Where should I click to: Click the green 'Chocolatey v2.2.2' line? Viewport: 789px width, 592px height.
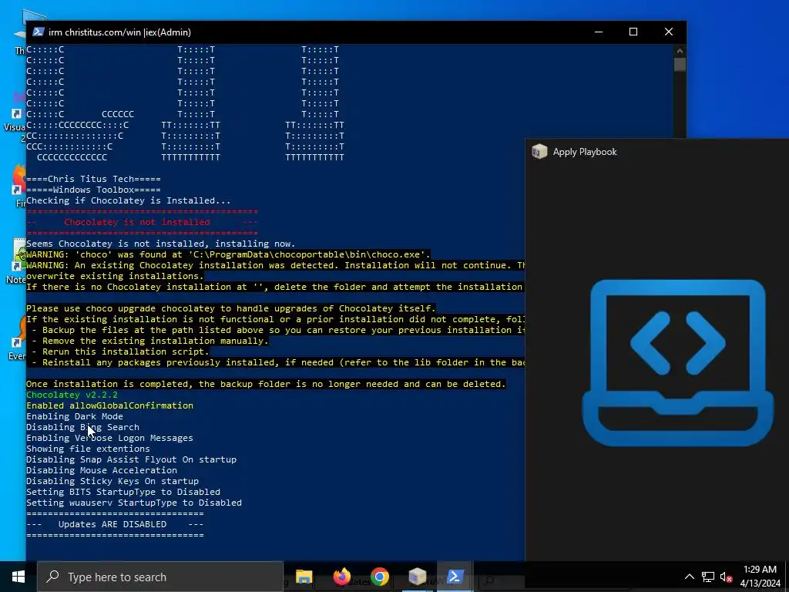coord(72,395)
